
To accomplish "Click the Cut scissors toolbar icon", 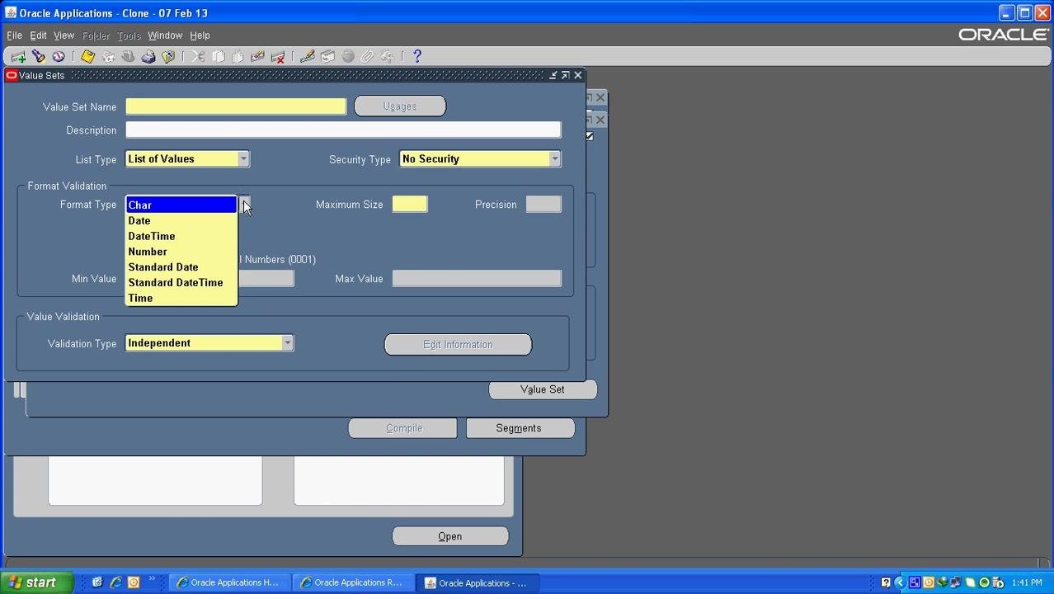I will coord(198,57).
